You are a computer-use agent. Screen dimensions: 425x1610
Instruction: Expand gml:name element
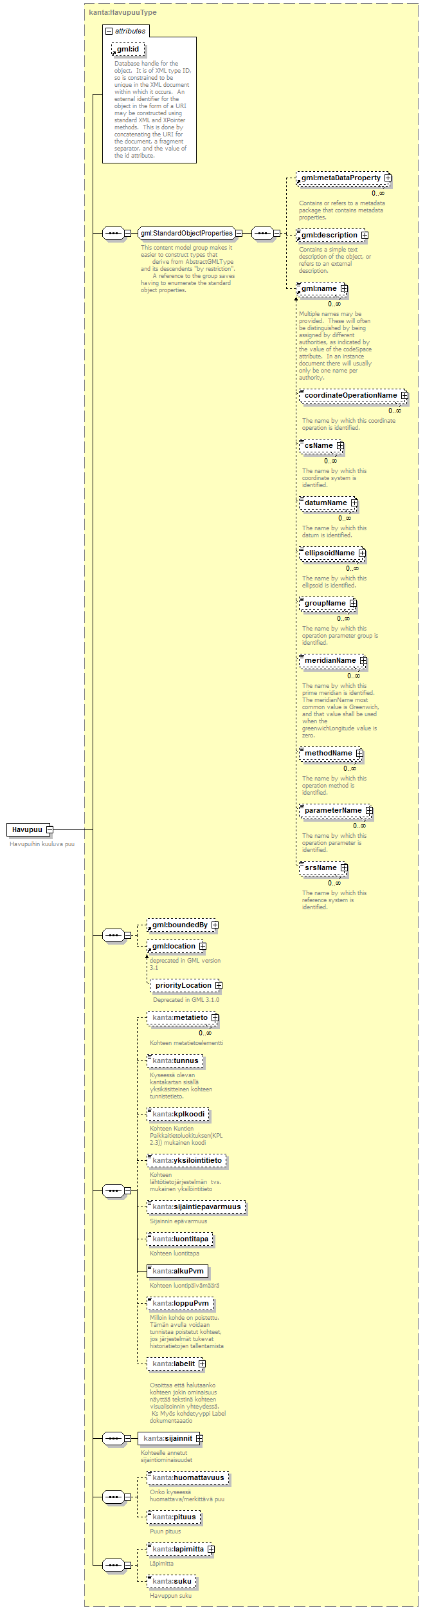344,288
